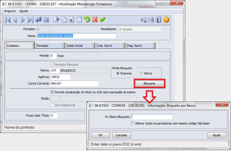Print using the printer icon
The width and height of the screenshot is (231, 151).
(x=151, y=20)
